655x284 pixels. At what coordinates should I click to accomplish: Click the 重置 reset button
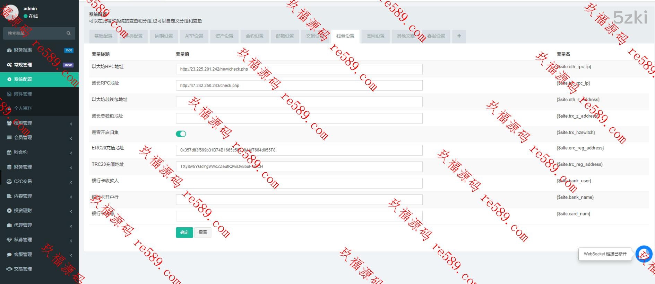tap(203, 232)
